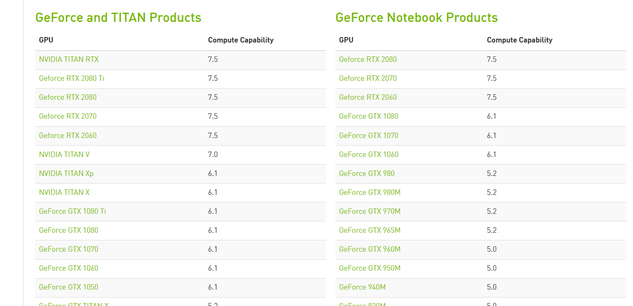This screenshot has width=633, height=306.
Task: Select the 5.0 value for GeForce GTX 950M
Action: (492, 268)
